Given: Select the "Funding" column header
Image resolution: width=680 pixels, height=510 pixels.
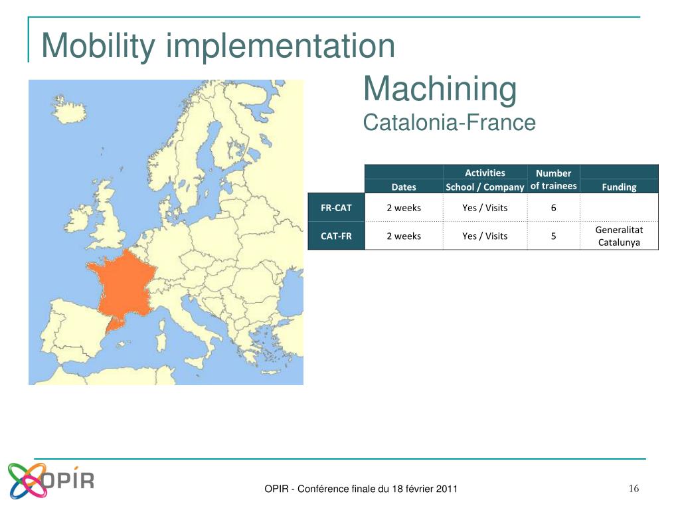Looking at the screenshot, I should (x=619, y=187).
